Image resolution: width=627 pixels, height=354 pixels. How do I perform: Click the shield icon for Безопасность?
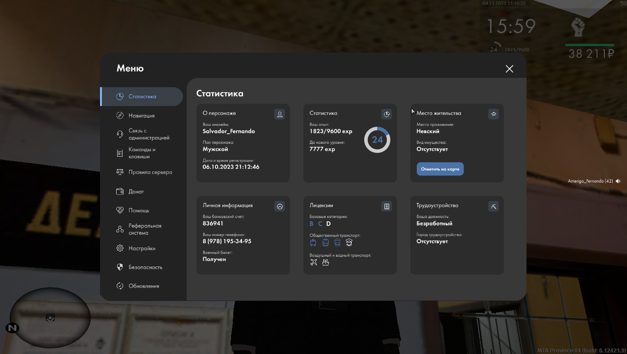click(x=120, y=267)
